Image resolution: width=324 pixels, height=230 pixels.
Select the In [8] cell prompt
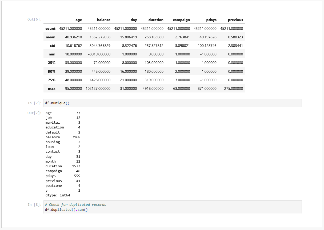pos(34,204)
